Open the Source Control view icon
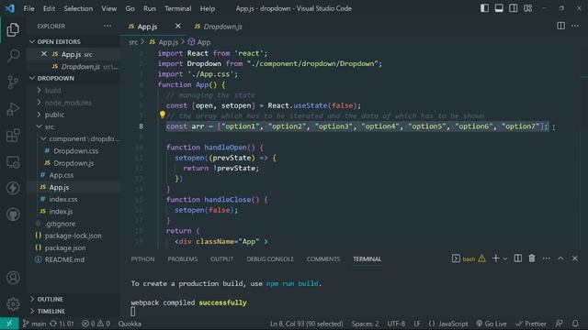 coord(13,82)
